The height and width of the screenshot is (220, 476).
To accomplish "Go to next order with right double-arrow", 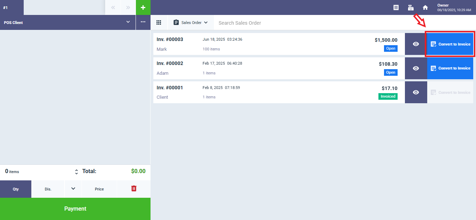I will coord(128,7).
